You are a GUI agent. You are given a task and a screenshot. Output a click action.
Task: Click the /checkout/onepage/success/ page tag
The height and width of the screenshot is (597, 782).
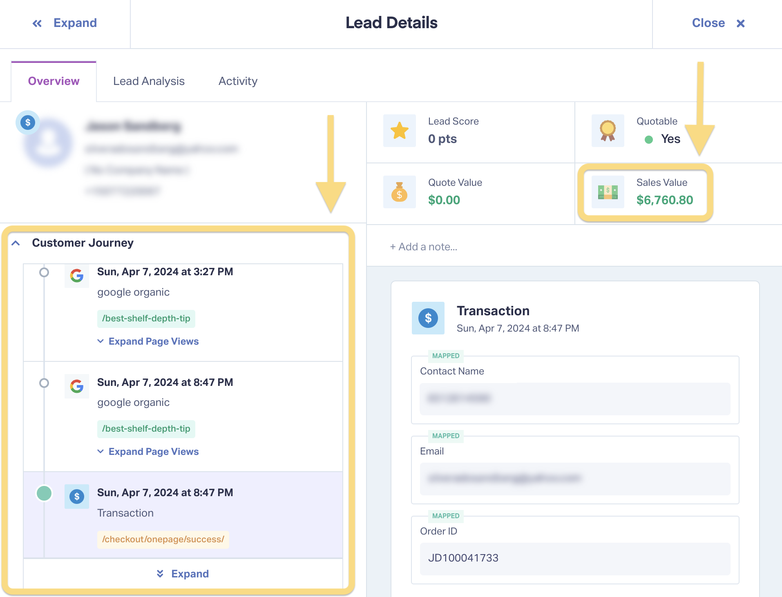163,539
